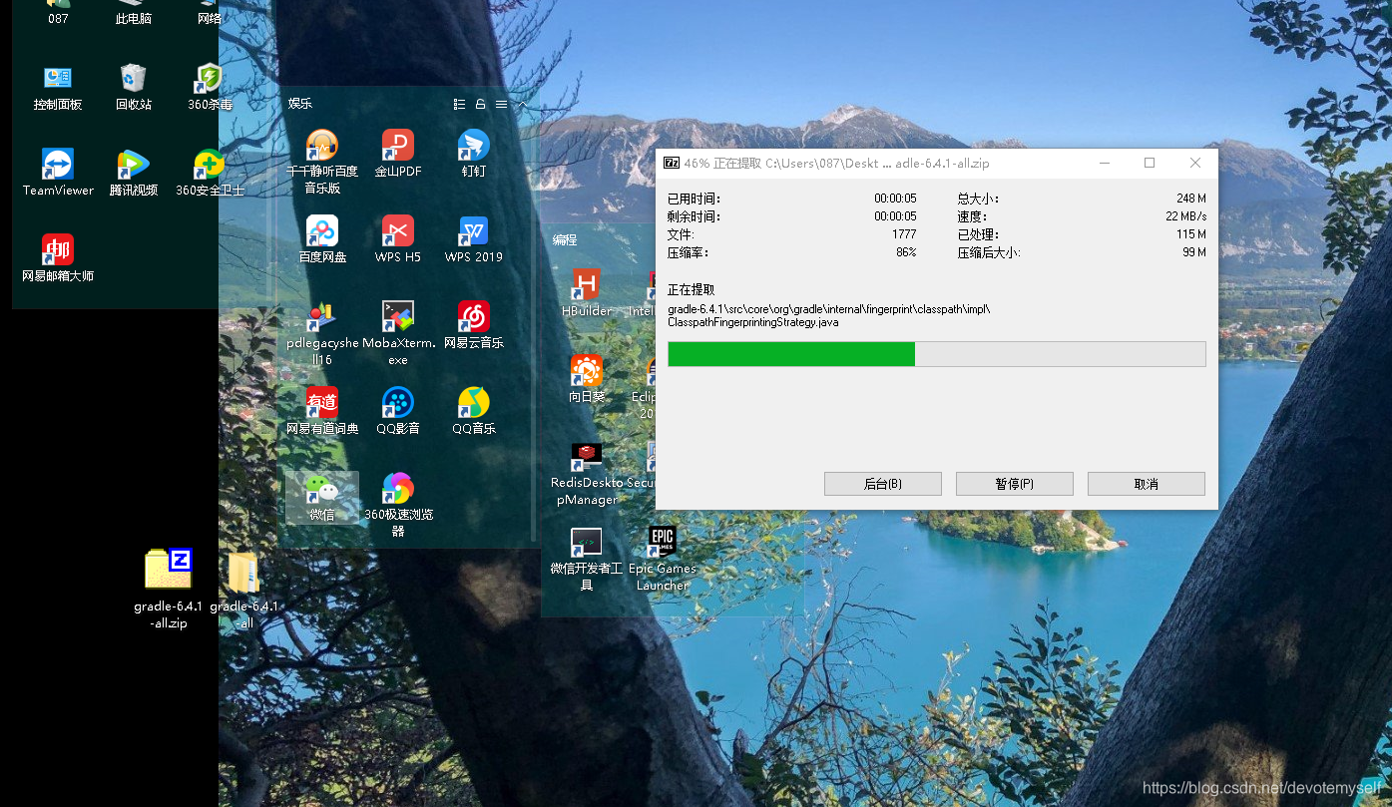
Task: Launch MobaXterm.exe shortcut
Action: click(x=398, y=333)
